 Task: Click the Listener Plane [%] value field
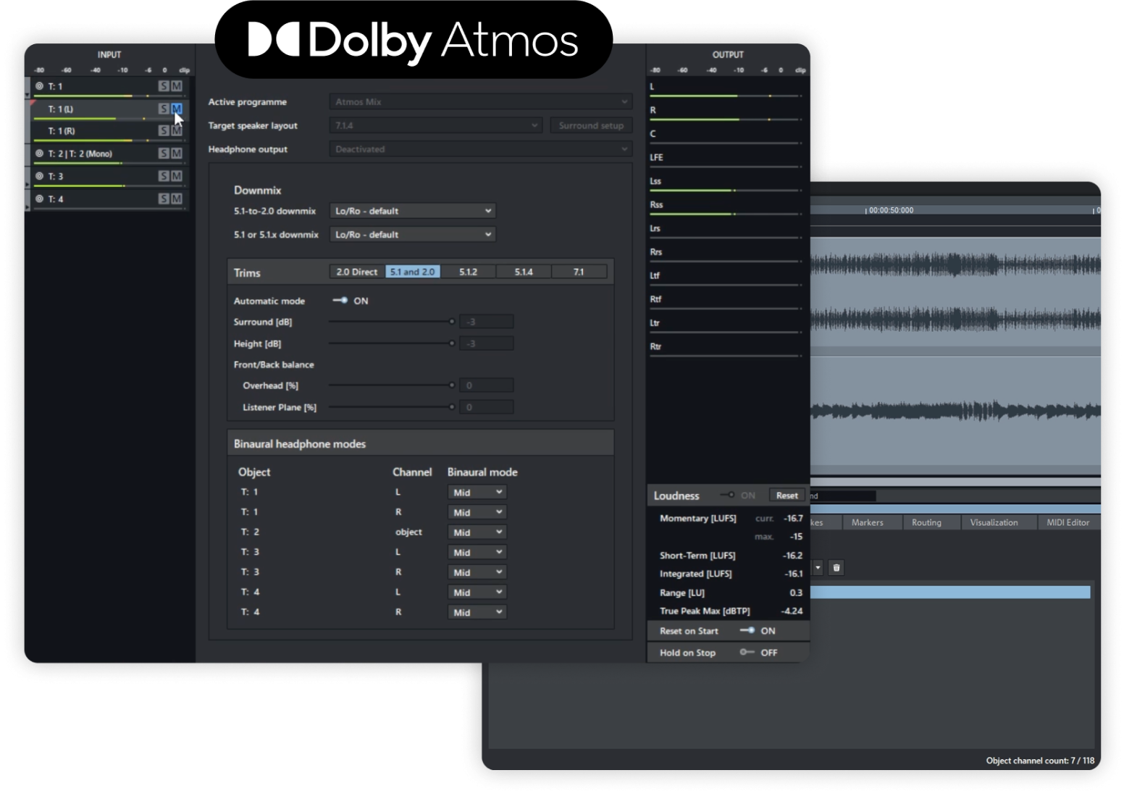487,407
